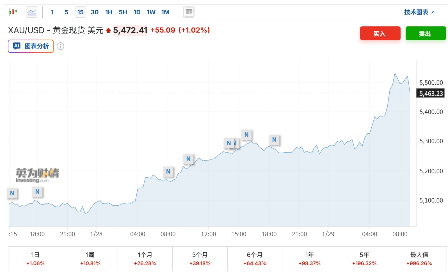Open the AI 图表分析 chart analysis
This screenshot has width=448, height=273.
31,46
